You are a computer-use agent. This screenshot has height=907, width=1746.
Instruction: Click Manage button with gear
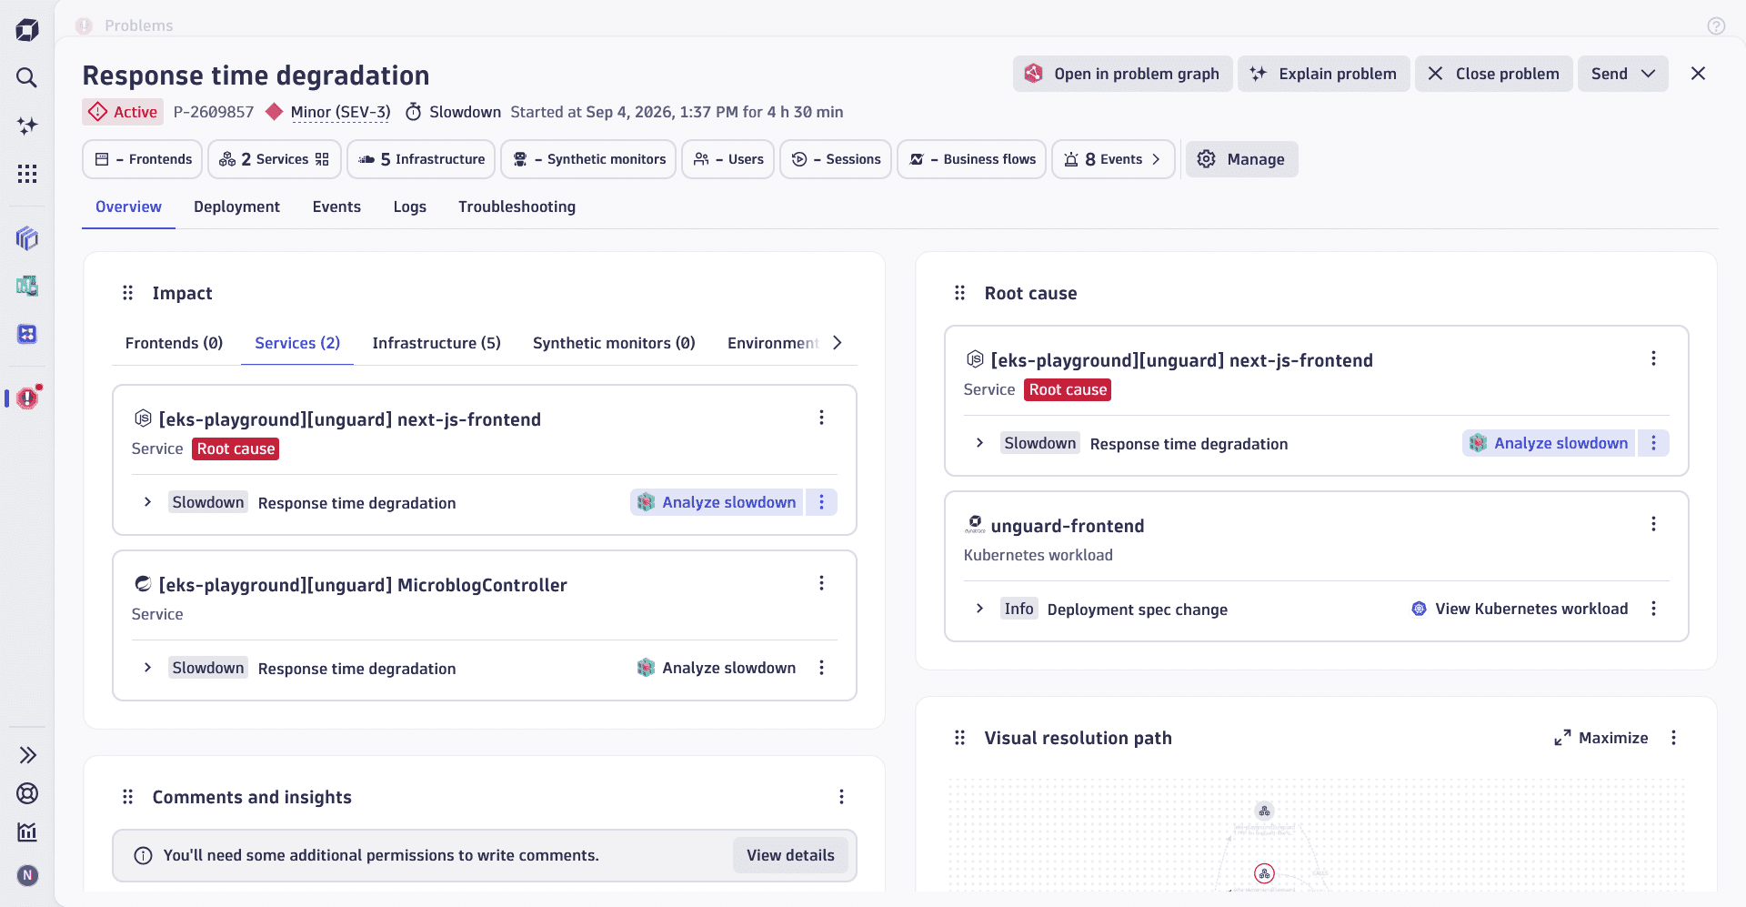(x=1242, y=159)
